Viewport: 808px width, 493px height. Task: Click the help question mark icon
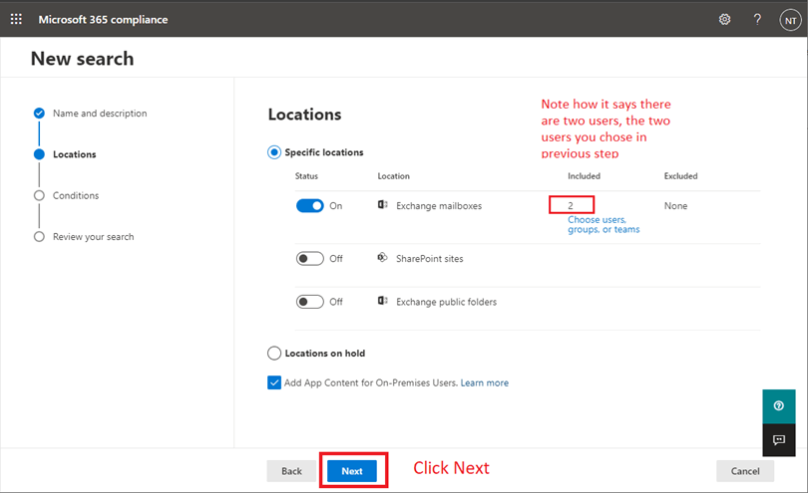click(x=757, y=20)
